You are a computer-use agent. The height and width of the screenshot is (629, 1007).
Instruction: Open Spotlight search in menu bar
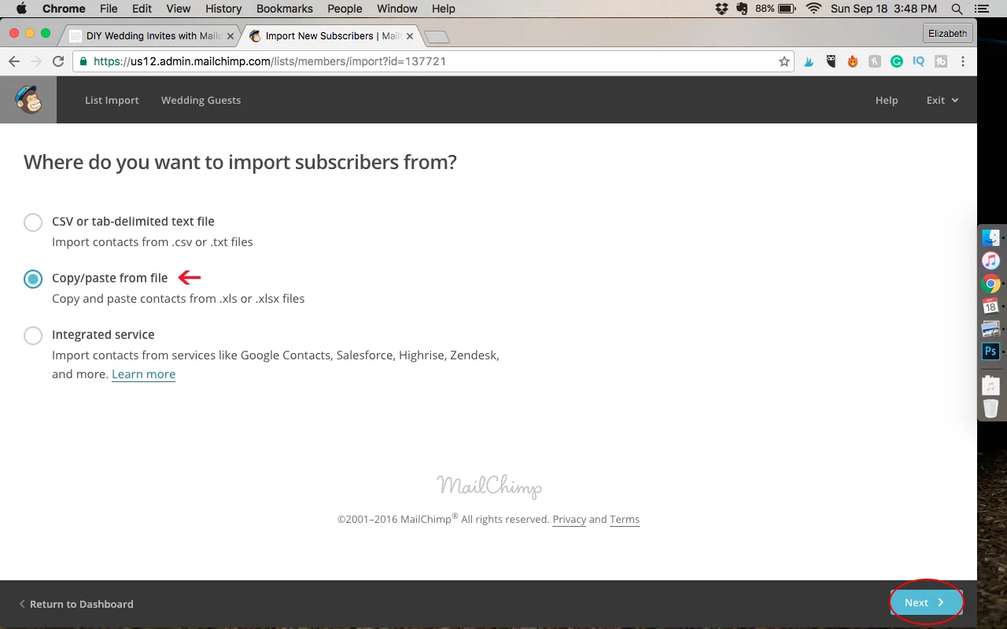pos(957,9)
